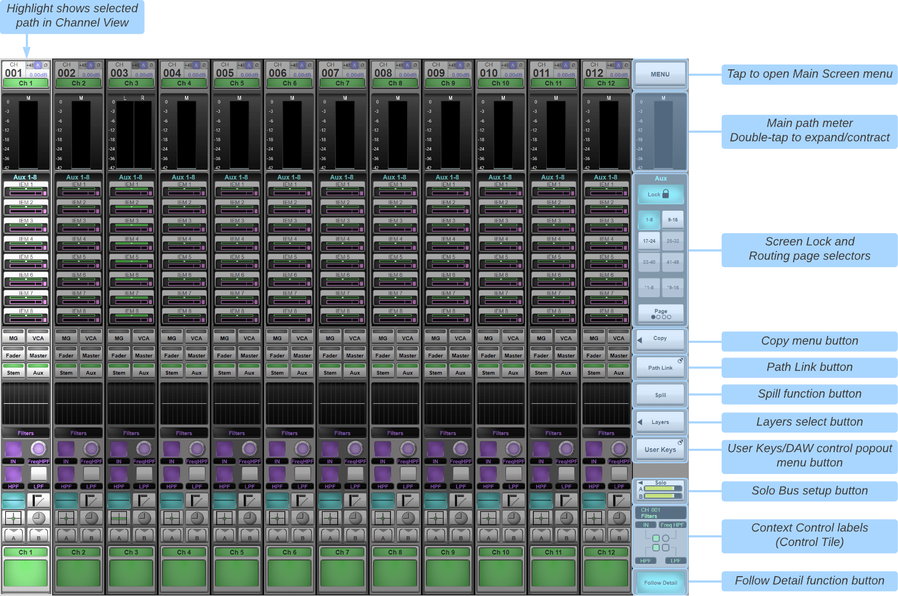The image size is (898, 596).
Task: Select the Aux 1-8 routing page
Action: click(x=650, y=220)
